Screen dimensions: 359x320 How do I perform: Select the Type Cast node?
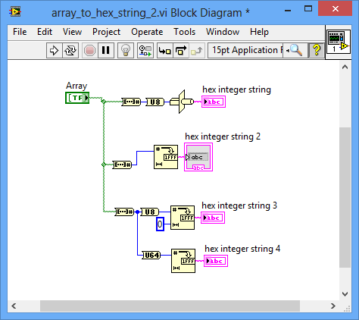pyautogui.click(x=182, y=102)
